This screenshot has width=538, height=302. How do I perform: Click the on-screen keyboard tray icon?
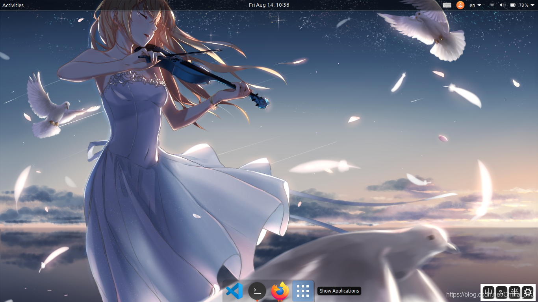tap(447, 5)
